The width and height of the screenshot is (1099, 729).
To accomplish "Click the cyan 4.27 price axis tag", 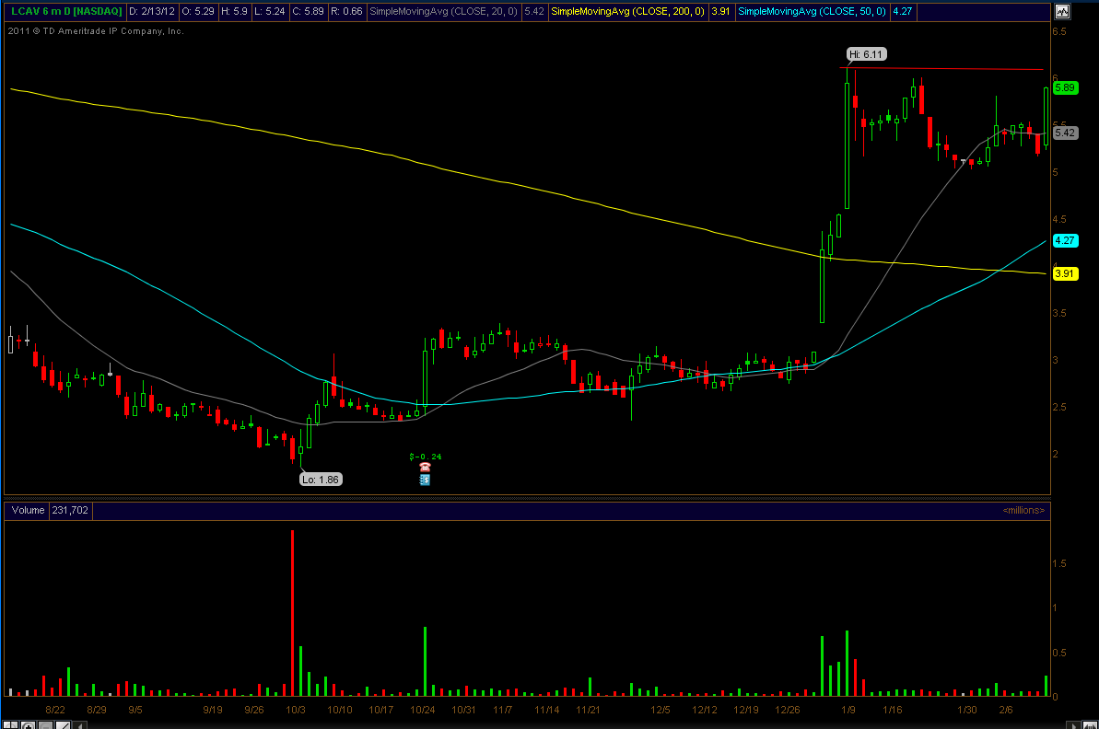I will point(1065,240).
